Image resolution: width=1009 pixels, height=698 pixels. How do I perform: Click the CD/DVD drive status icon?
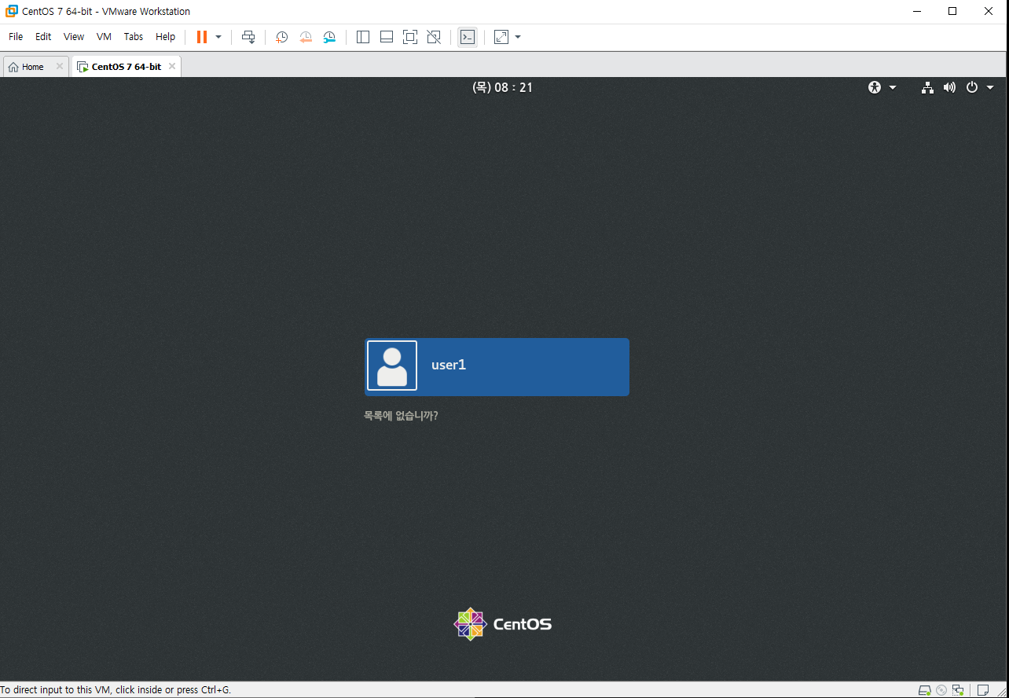[x=941, y=690]
